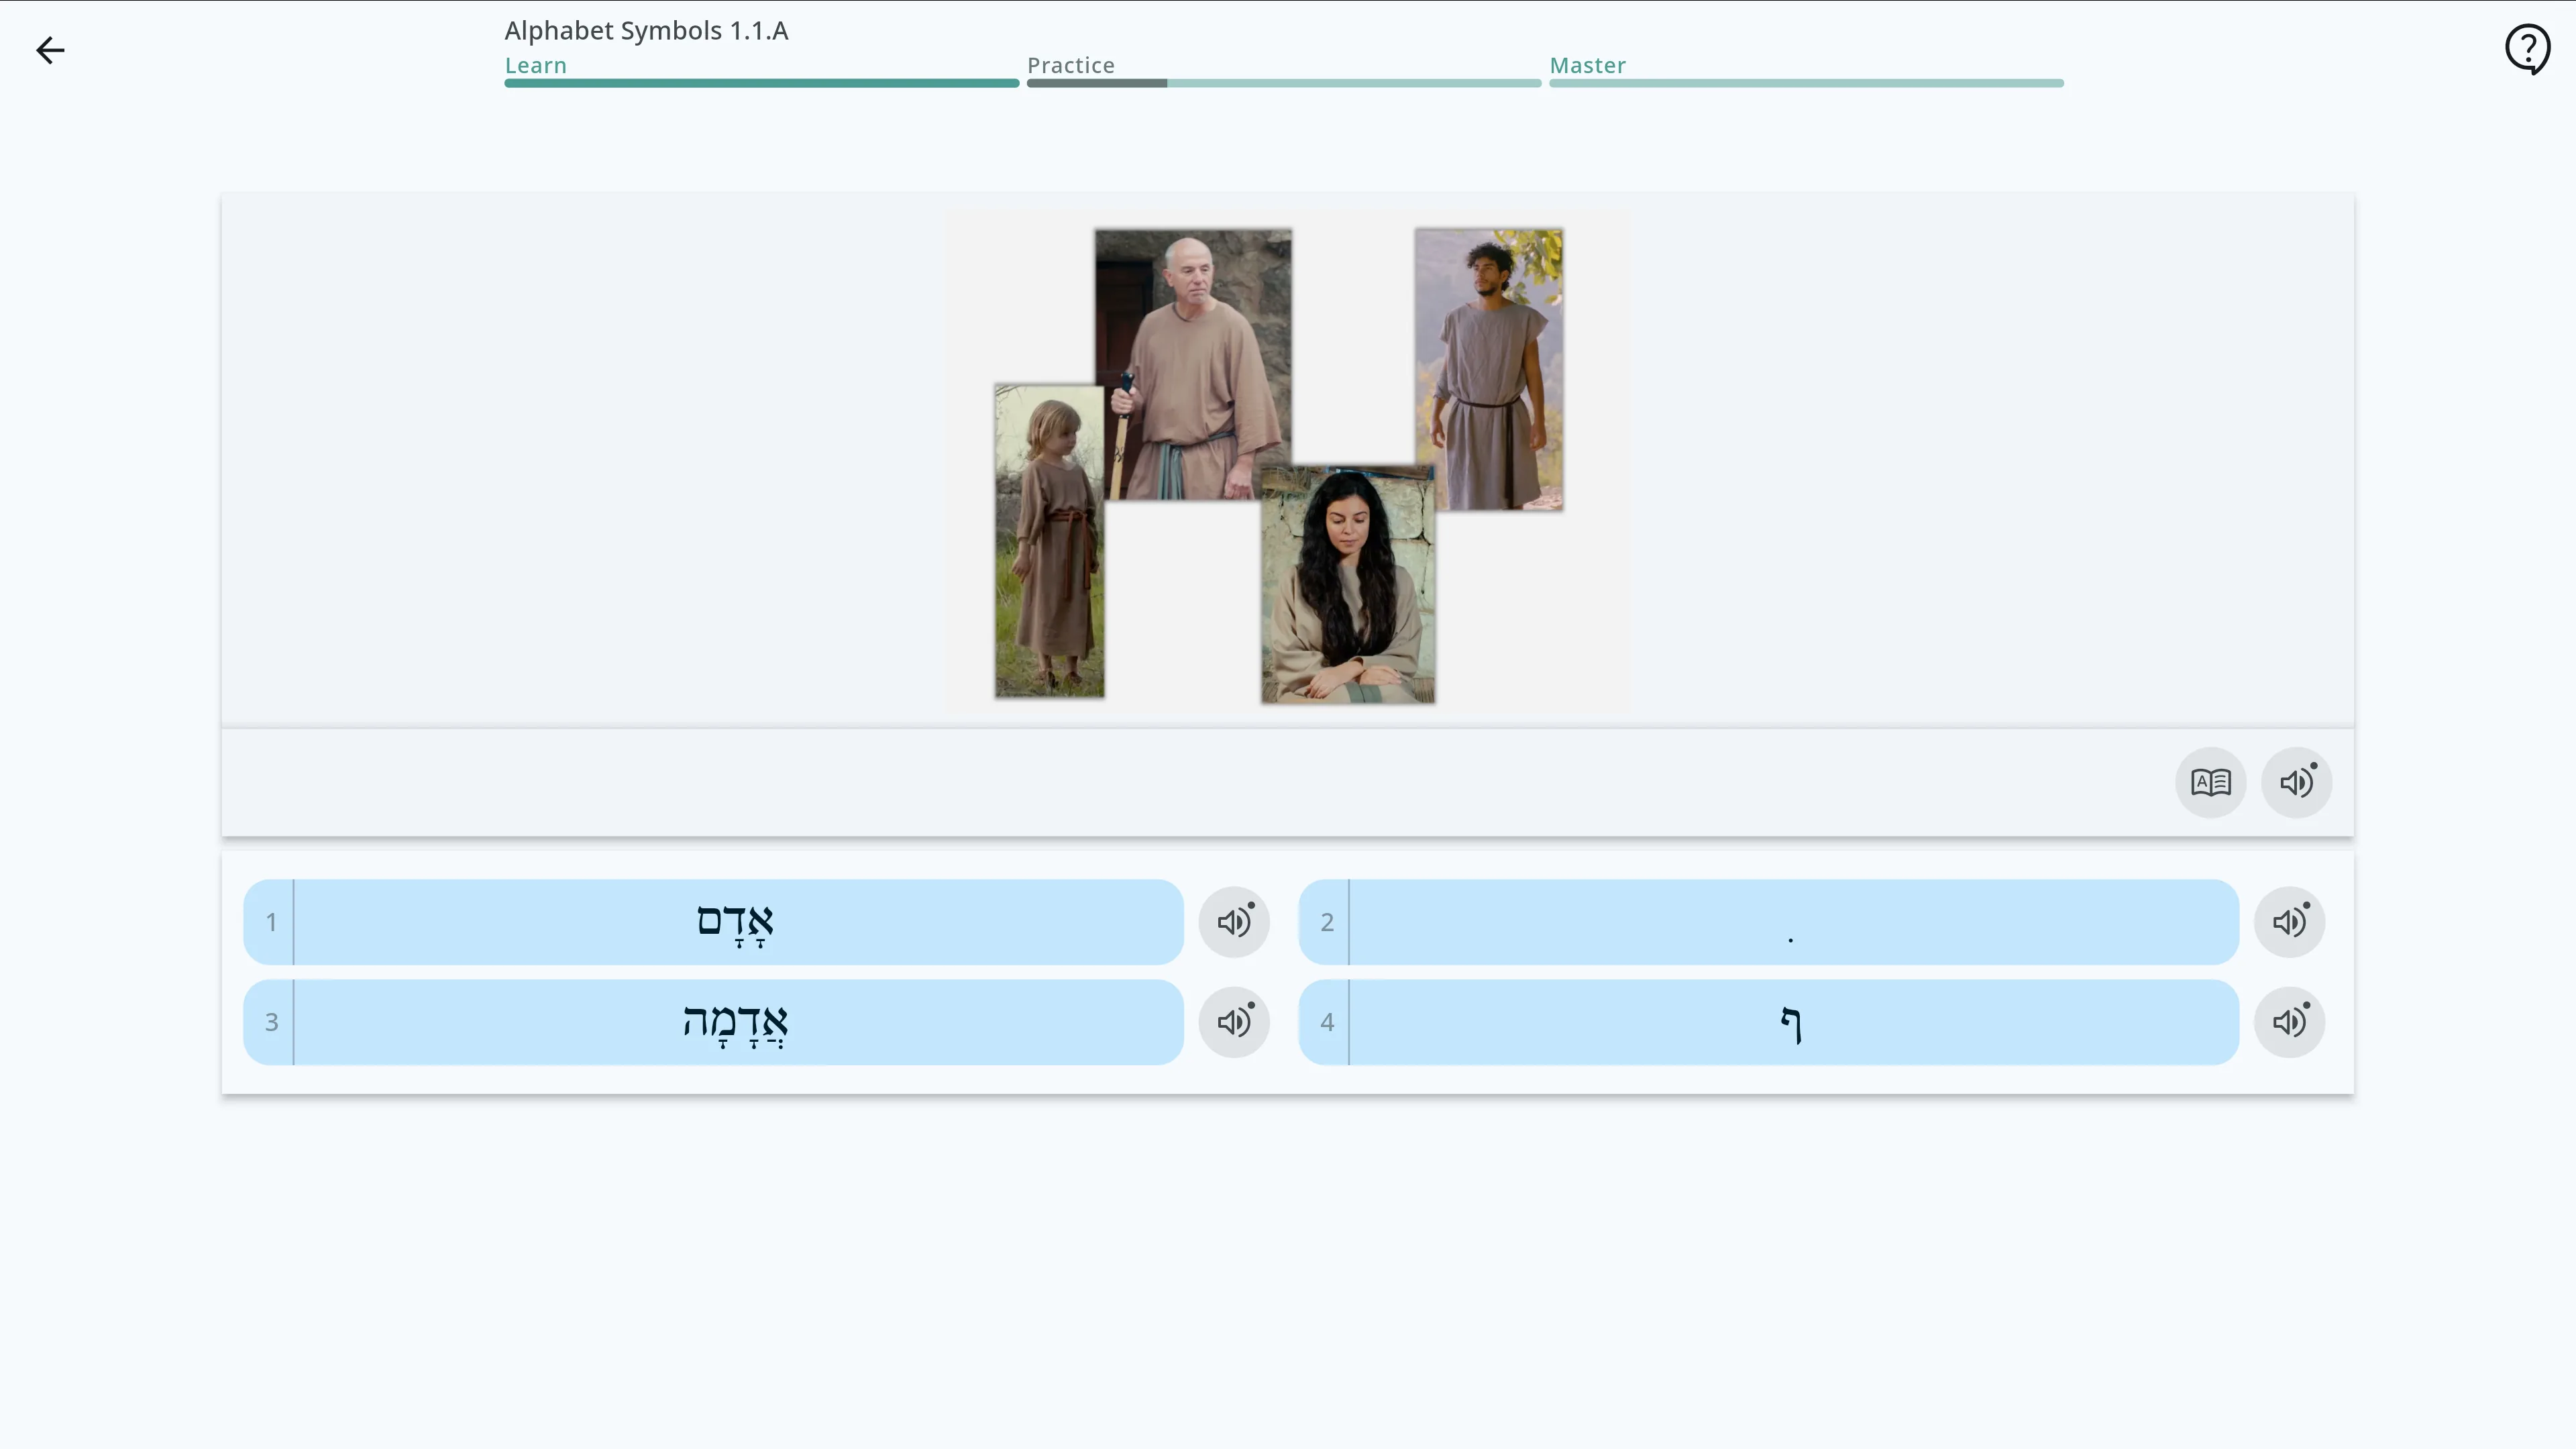Screen dimensions: 2576x1449
Task: Select answer 4 final pe letter
Action: point(1768,1022)
